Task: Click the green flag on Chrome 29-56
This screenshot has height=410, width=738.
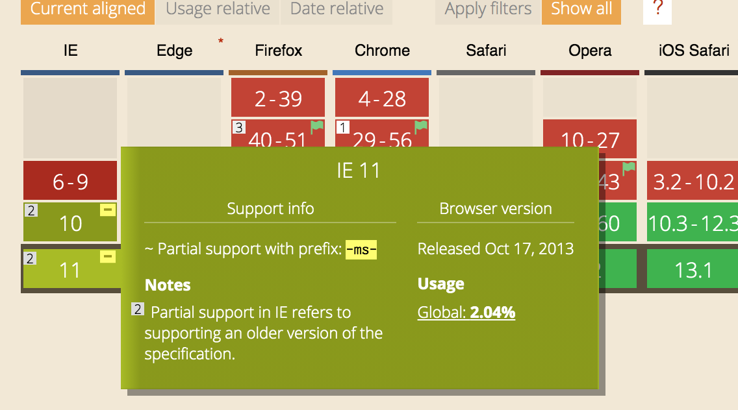Action: tap(421, 127)
